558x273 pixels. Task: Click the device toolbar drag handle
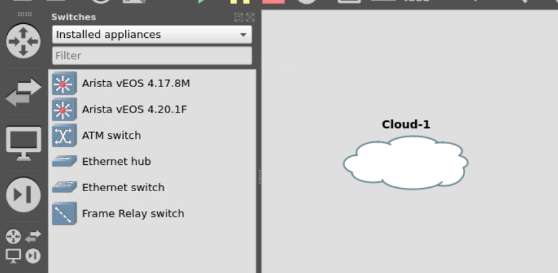(x=24, y=14)
